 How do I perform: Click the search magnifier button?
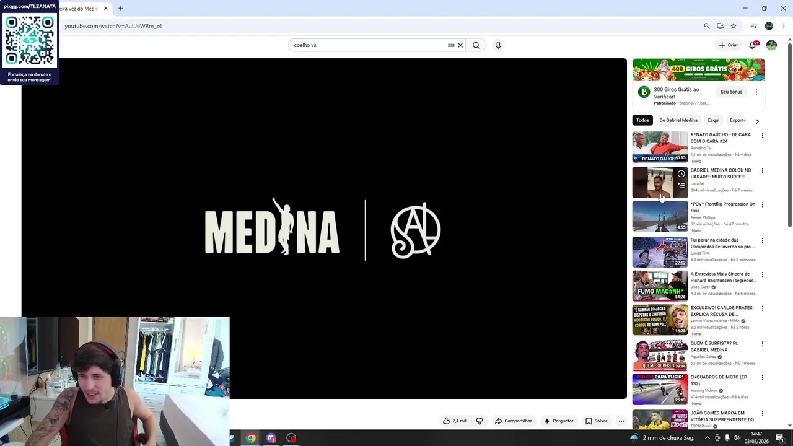coord(476,45)
